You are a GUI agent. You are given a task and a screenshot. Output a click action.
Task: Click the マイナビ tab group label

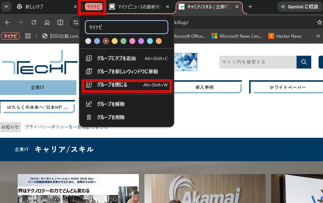94,7
